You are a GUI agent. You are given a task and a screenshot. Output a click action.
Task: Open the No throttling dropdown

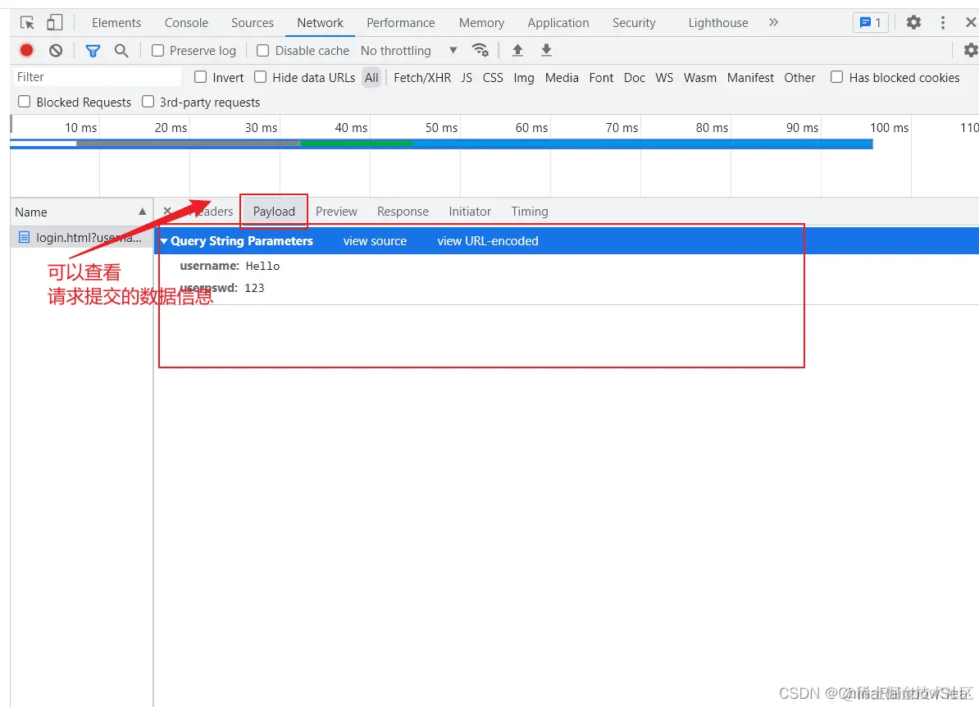click(409, 51)
